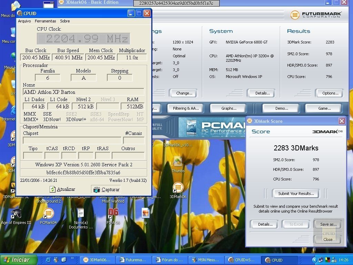Click the Mem Clock value field

(101, 58)
